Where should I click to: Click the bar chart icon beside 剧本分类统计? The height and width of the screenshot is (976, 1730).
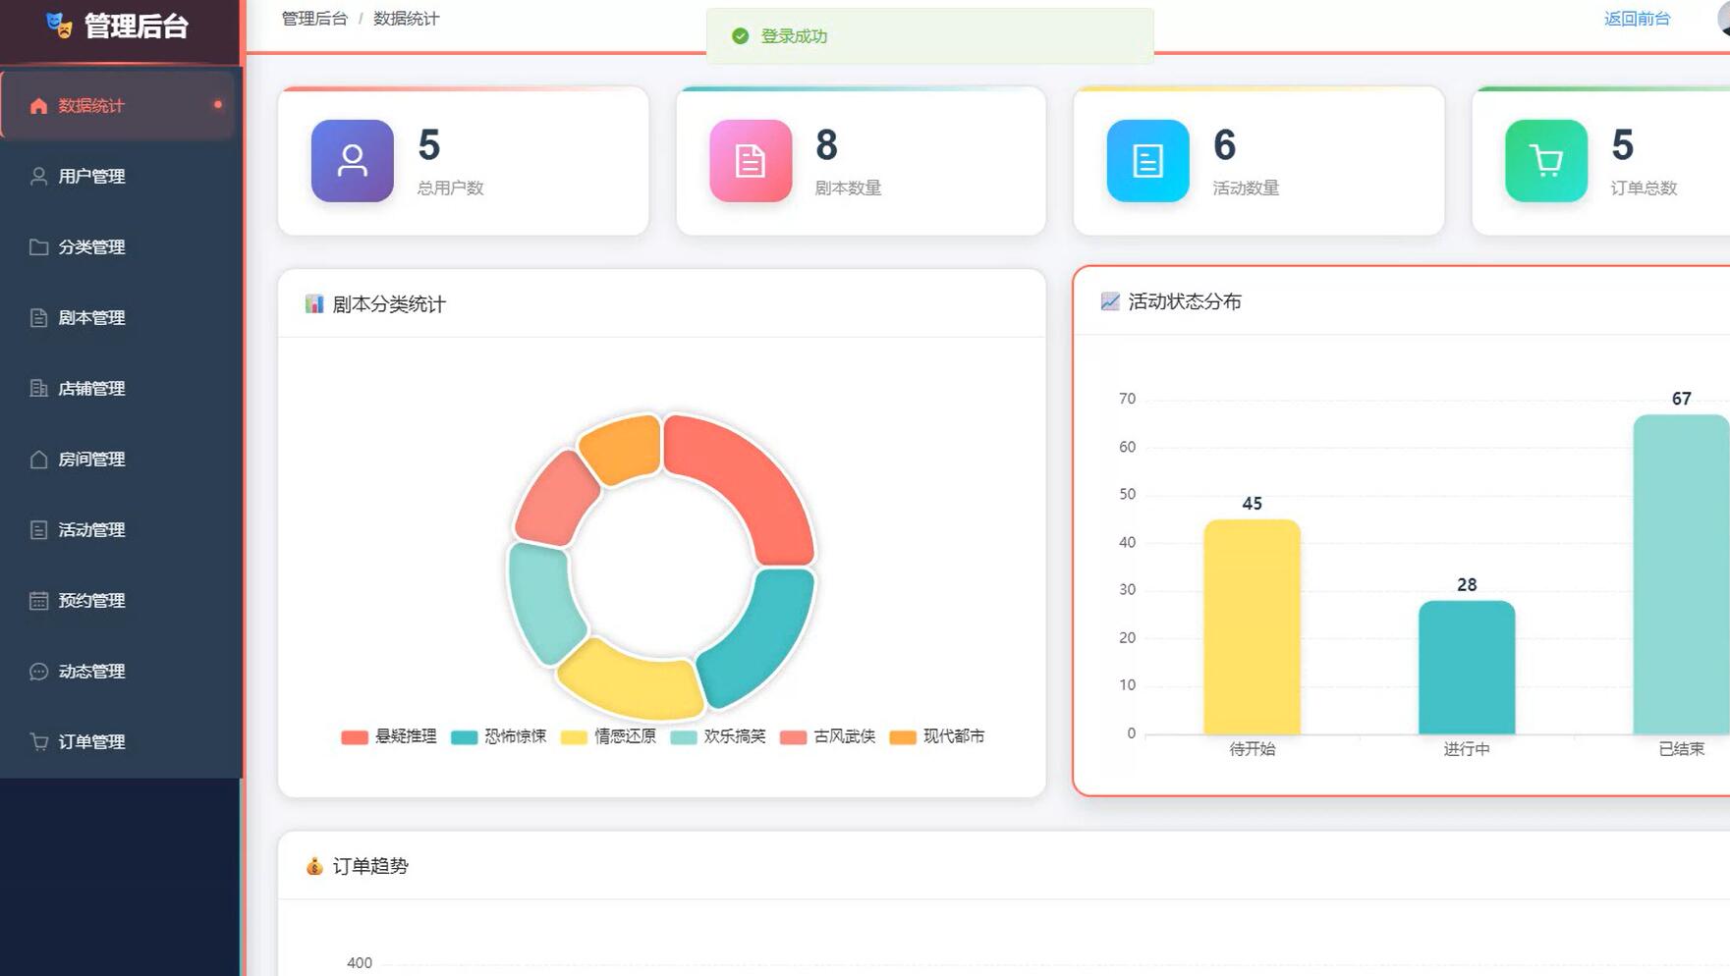point(314,304)
